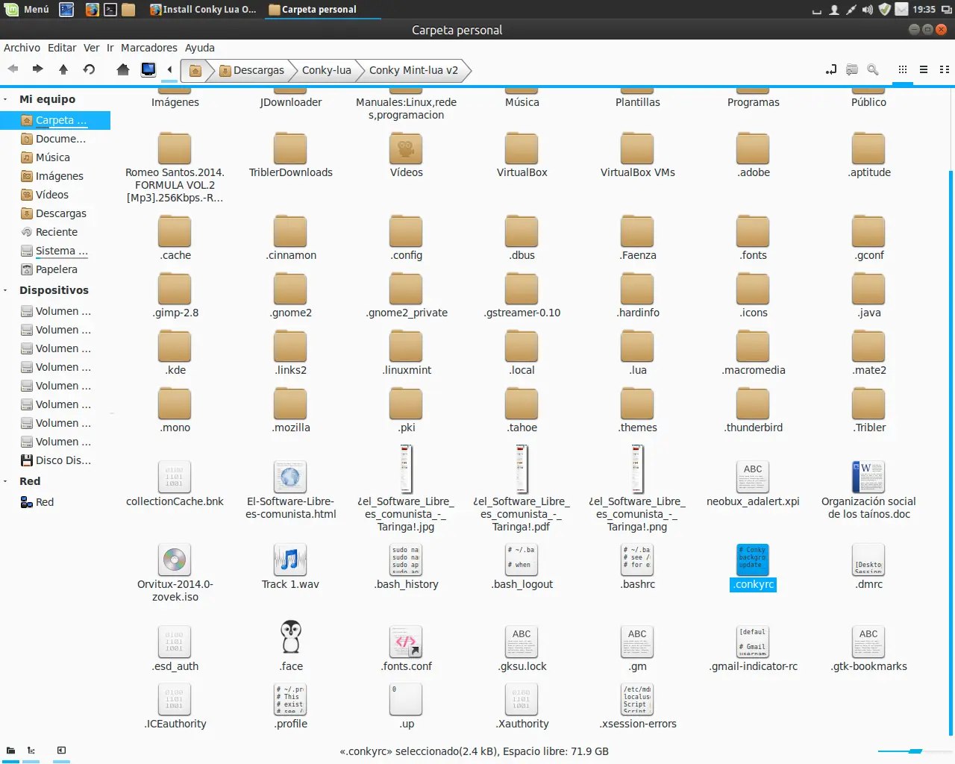
Task: Open the search magnifier tool
Action: (872, 69)
